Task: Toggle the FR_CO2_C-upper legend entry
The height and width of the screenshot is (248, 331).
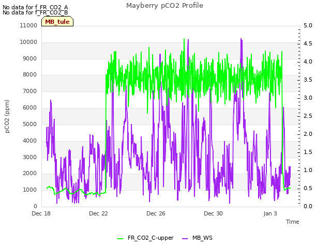Action: [146, 238]
